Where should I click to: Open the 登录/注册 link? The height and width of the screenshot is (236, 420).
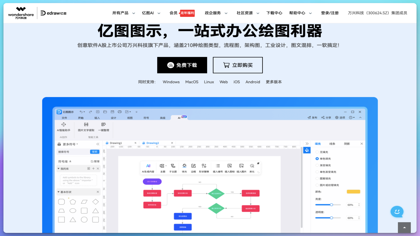(329, 13)
